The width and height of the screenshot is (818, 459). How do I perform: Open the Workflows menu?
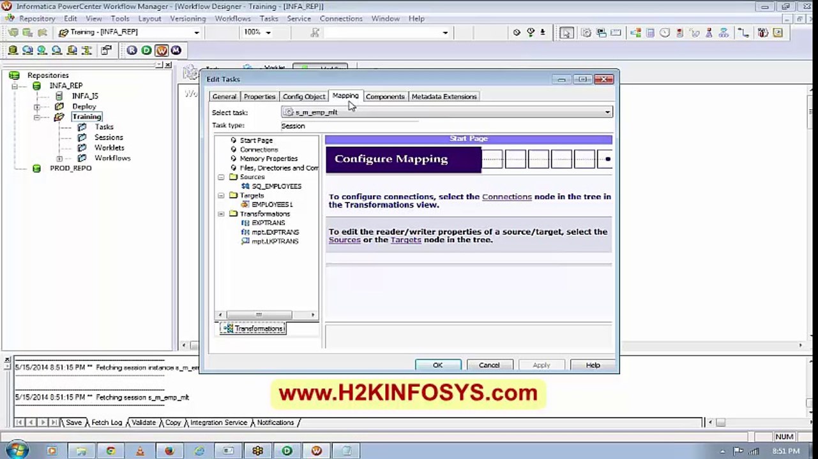coord(232,18)
